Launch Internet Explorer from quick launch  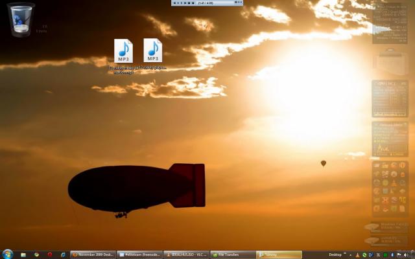(64, 254)
